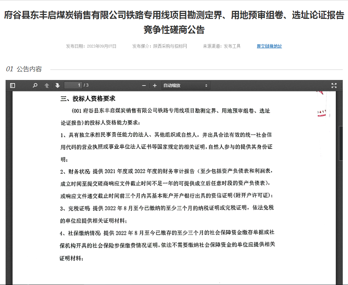Click the PDF viewer vertical scrollbar thumb

(x=341, y=143)
